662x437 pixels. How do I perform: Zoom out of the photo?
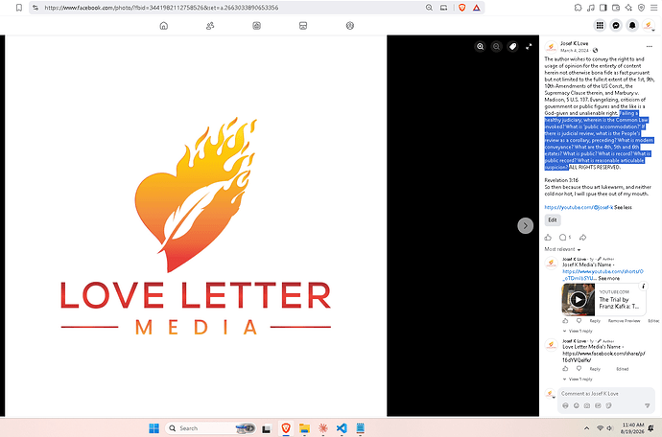(x=497, y=46)
